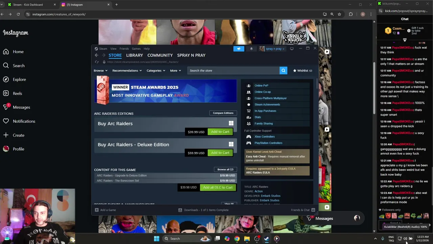The height and width of the screenshot is (244, 433).
Task: Click the Kick site settings icon
Action: click(381, 11)
